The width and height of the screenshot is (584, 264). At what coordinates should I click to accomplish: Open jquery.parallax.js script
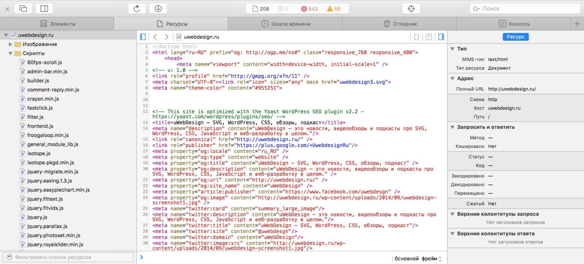[x=47, y=226]
